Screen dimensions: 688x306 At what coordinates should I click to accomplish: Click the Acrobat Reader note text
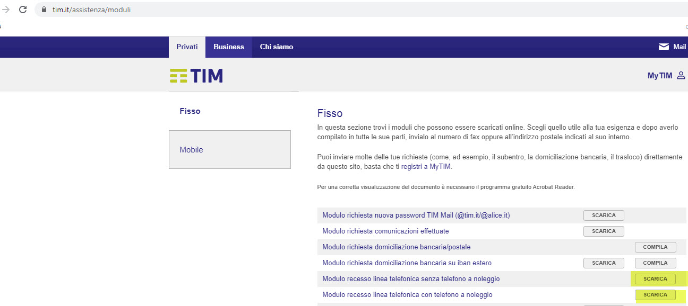pos(446,187)
